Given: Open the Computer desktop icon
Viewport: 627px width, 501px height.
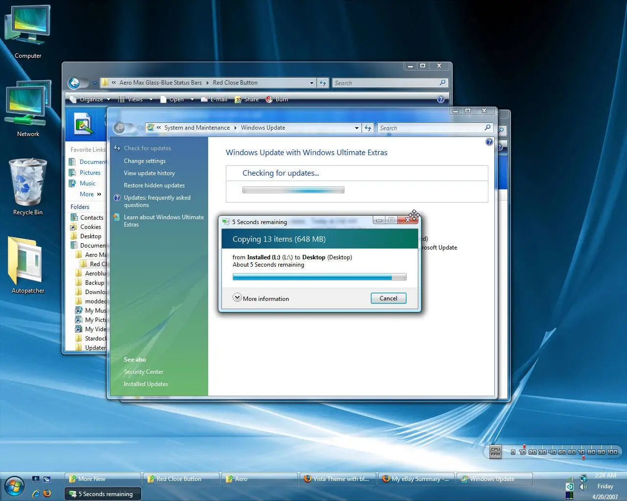Looking at the screenshot, I should pyautogui.click(x=28, y=32).
